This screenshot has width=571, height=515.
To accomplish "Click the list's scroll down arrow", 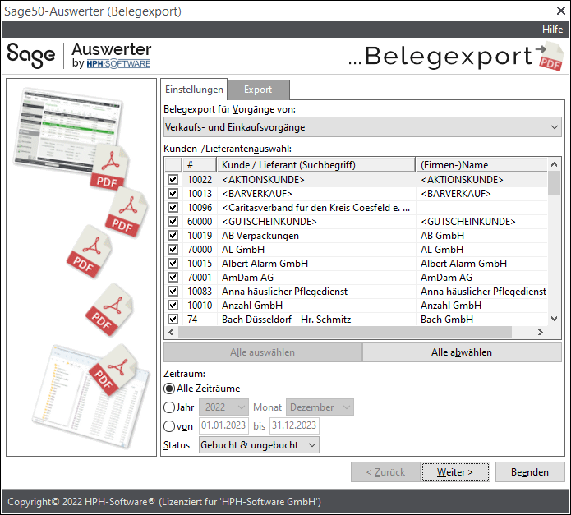I will click(554, 319).
